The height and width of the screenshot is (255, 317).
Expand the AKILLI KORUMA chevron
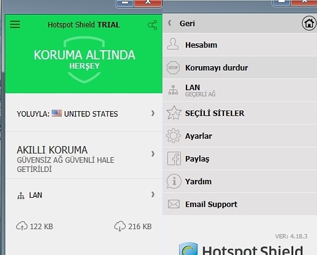[153, 154]
